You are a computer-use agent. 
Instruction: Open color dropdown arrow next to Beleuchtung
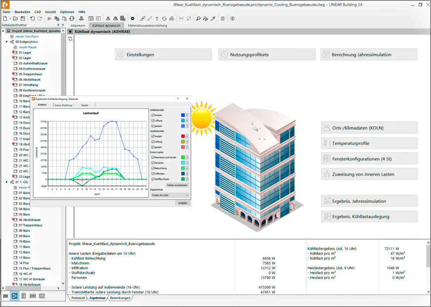click(x=187, y=168)
